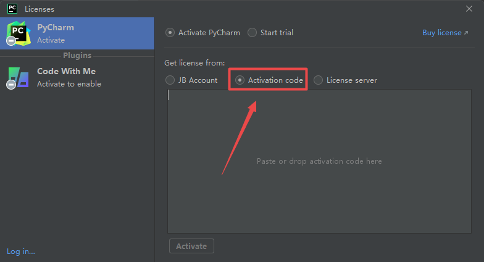Screen dimensions: 484x262
Task: Click the external arrow icon beside Buy license
Action: tap(466, 33)
